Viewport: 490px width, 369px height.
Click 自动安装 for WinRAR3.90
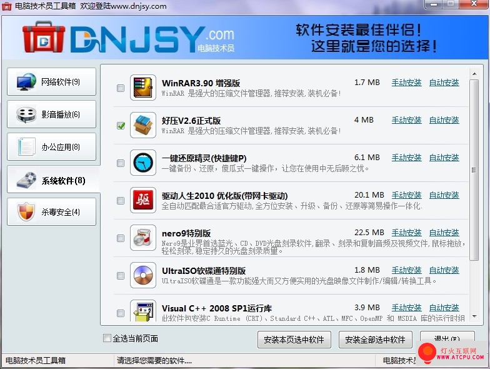(x=444, y=83)
